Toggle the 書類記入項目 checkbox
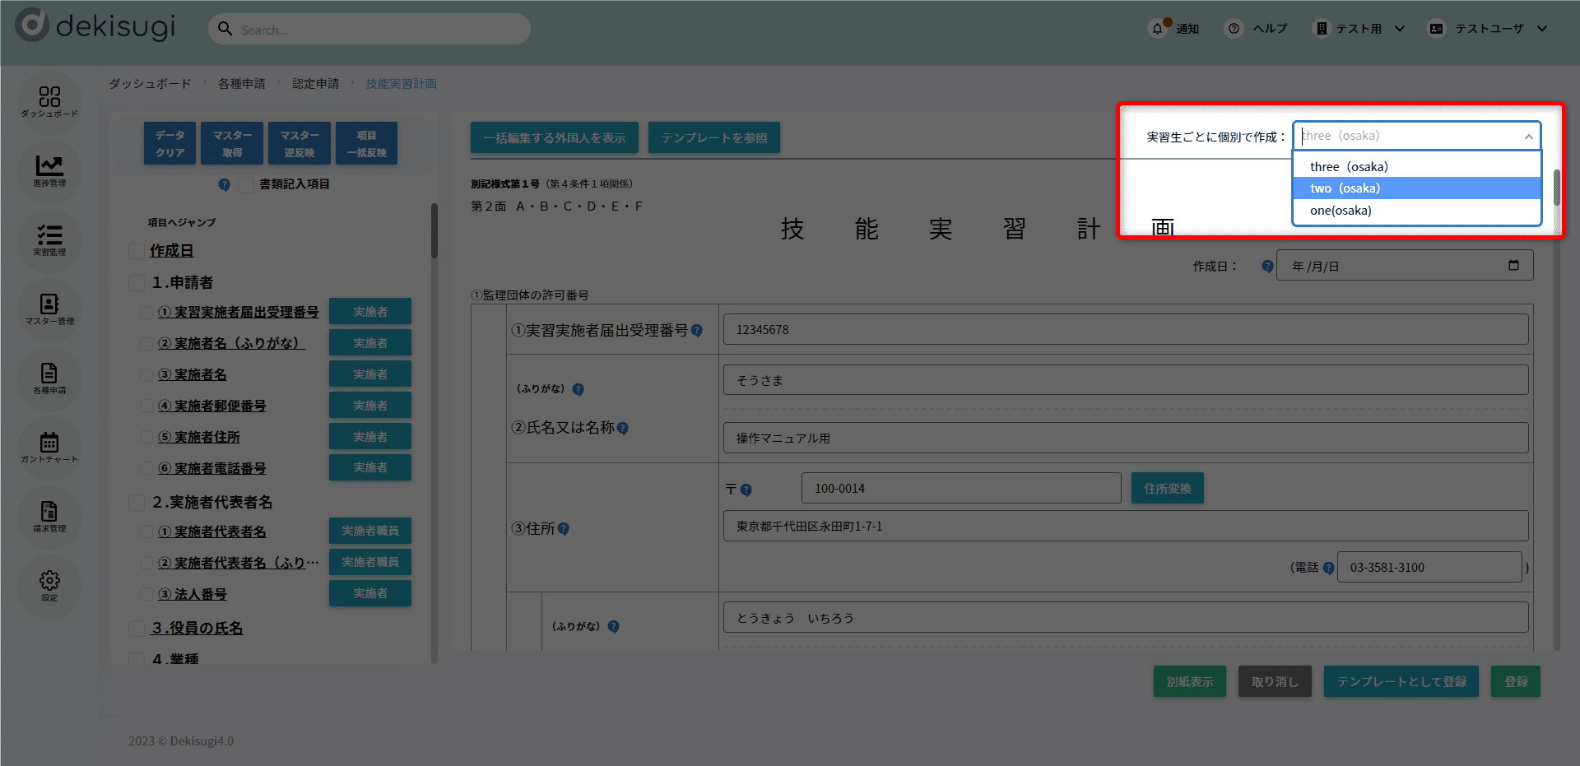1580x766 pixels. point(246,184)
